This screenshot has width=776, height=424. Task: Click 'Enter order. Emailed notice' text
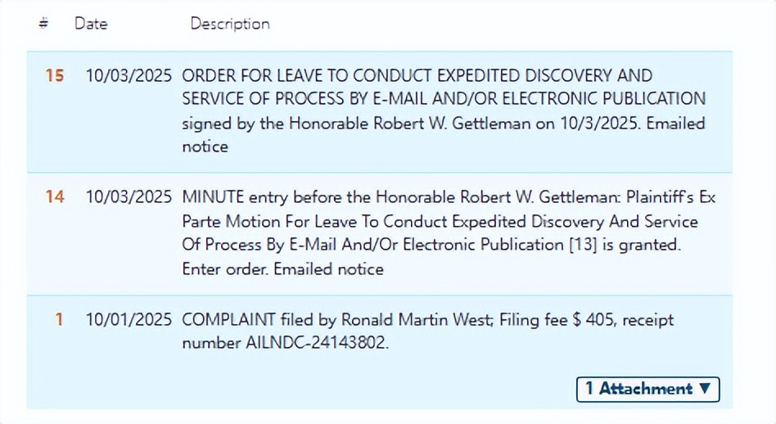[x=282, y=268]
